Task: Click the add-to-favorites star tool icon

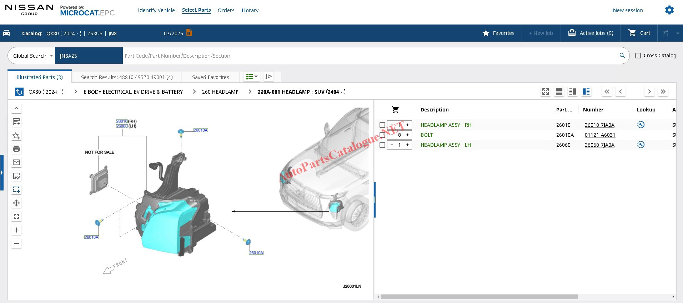Action: (x=16, y=135)
